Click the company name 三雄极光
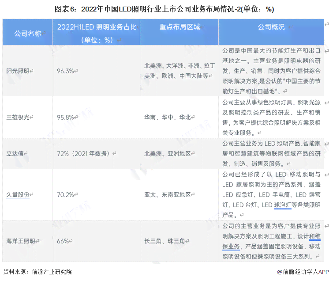Image resolution: width=329 pixels, height=281 pixels. [18, 117]
